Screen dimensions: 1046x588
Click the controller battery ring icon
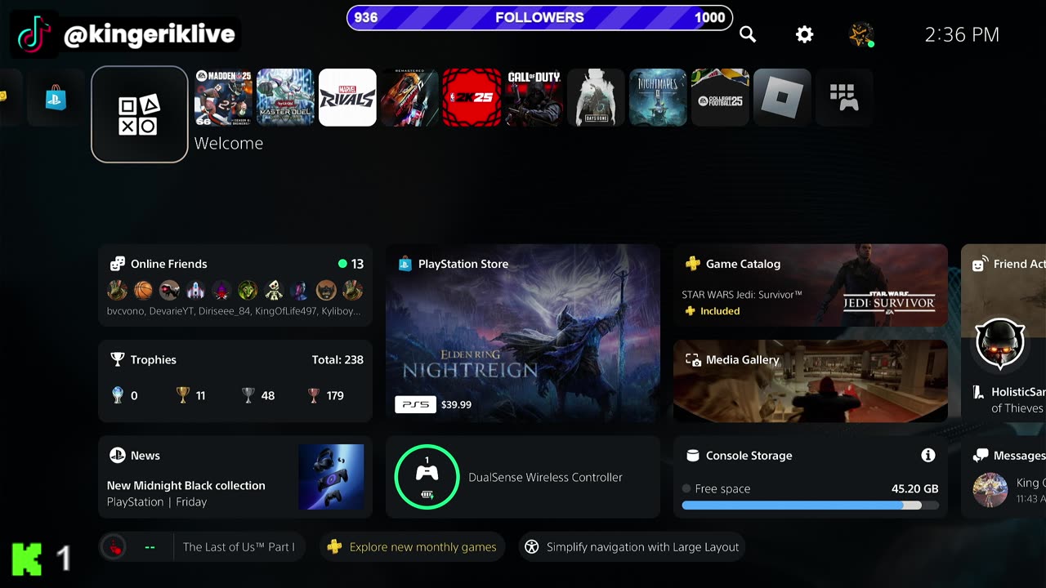click(427, 477)
